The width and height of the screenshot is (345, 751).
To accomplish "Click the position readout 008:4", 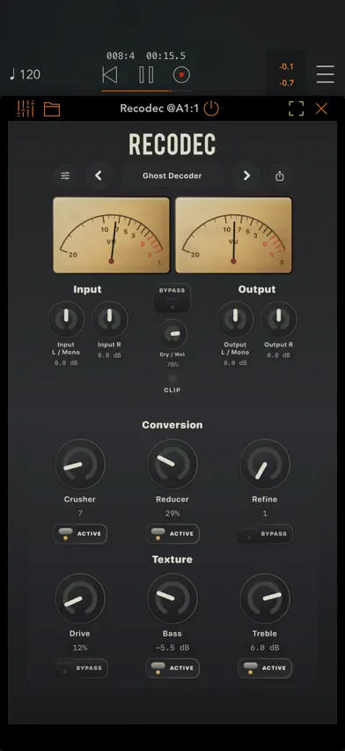I will click(x=121, y=56).
